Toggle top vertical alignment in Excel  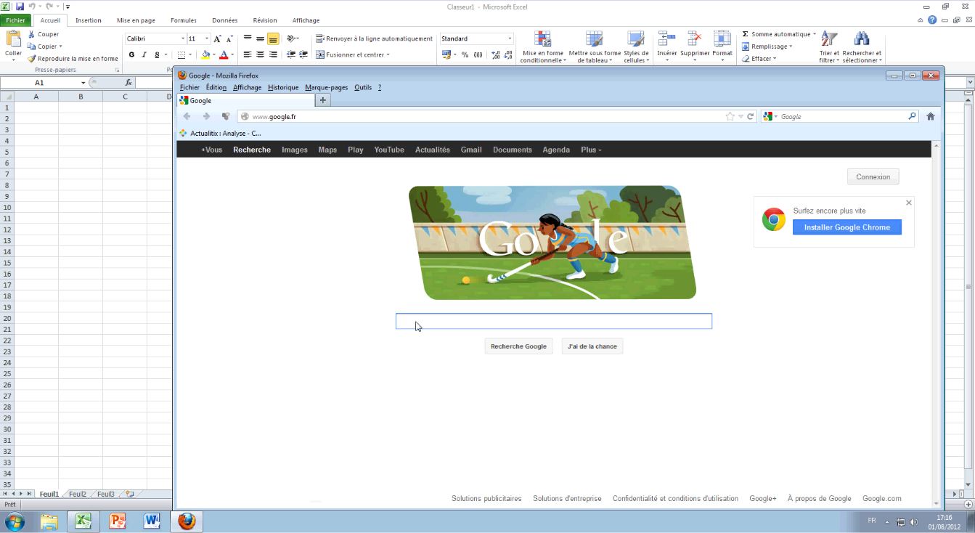tap(247, 38)
